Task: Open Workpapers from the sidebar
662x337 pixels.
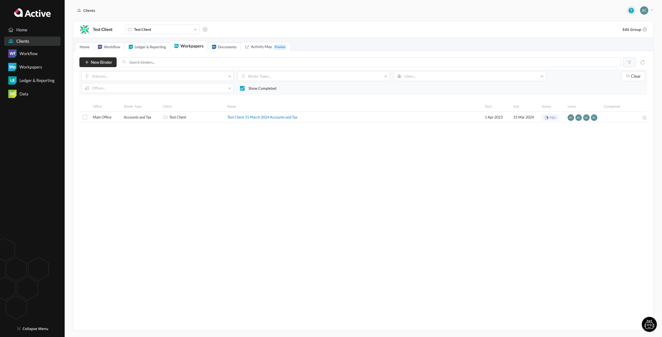Action: [x=31, y=67]
